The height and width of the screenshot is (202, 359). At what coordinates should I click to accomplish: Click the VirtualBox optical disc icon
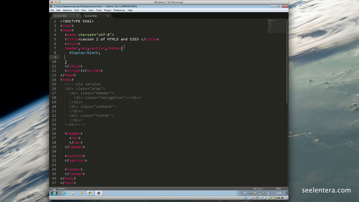tap(249, 198)
